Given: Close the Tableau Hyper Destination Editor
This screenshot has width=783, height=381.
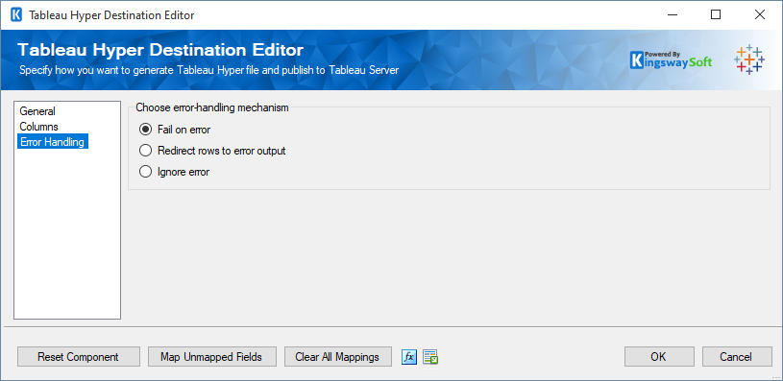Looking at the screenshot, I should (760, 15).
